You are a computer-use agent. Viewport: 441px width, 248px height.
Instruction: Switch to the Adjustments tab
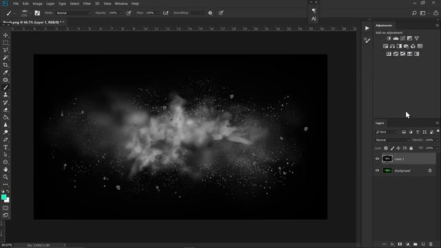coord(384,25)
